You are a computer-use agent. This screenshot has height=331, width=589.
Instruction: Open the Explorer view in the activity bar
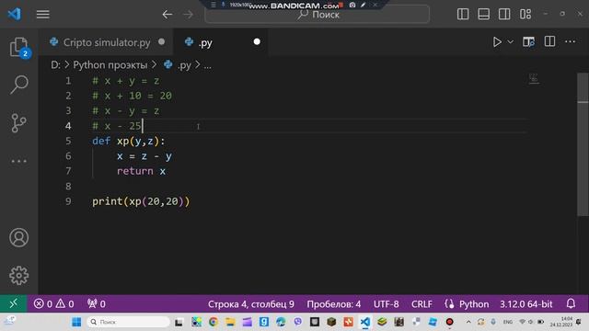18,48
